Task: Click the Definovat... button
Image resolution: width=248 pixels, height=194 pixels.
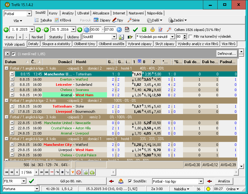Action: point(227,54)
